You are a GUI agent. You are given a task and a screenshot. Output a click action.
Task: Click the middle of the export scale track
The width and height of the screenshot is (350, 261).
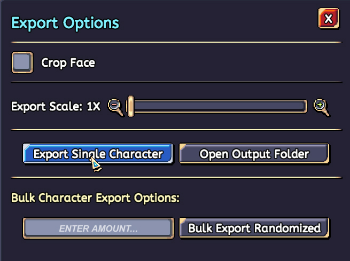[x=219, y=106]
